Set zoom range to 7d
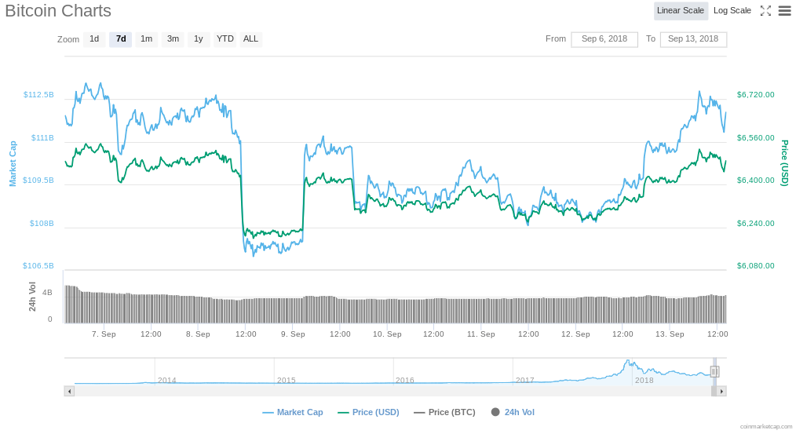The width and height of the screenshot is (796, 434). pos(121,39)
